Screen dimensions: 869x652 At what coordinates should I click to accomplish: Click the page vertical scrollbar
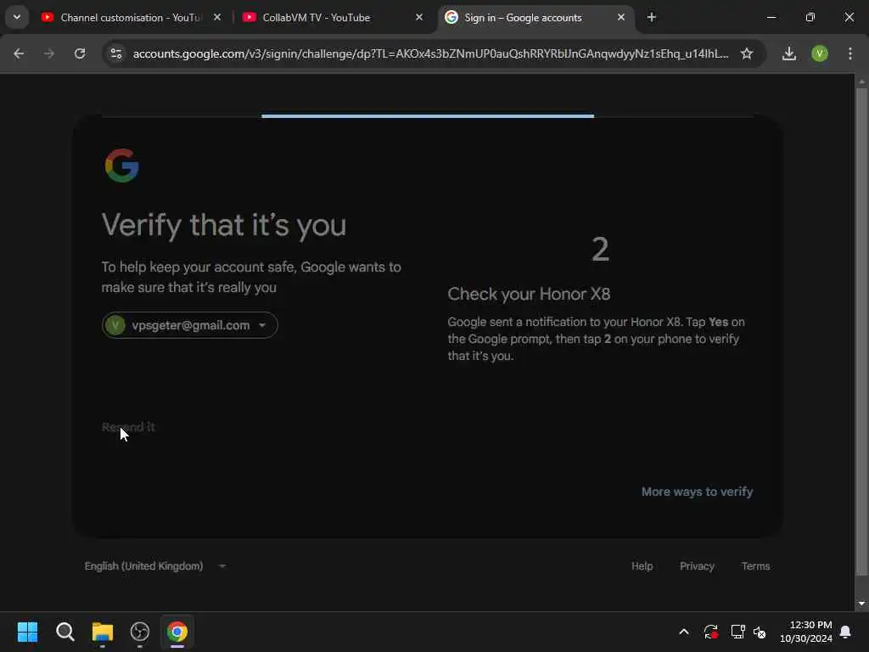861,330
